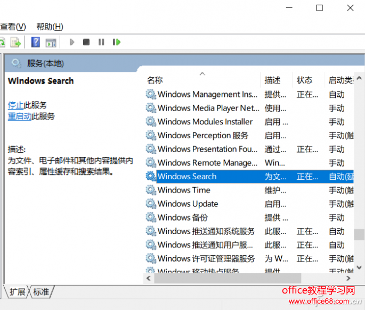Open the 查看(V) menu
Image resolution: width=365 pixels, height=310 pixels.
pyautogui.click(x=13, y=27)
